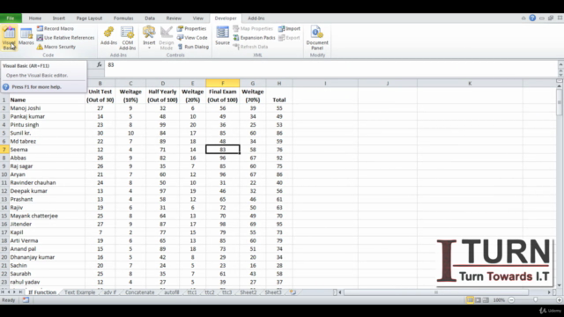This screenshot has width=564, height=317.
Task: Go to last sheet tab arrow
Action: 20,292
